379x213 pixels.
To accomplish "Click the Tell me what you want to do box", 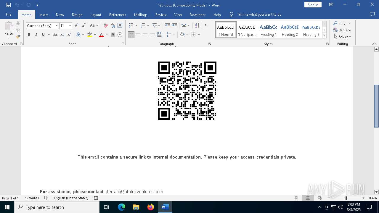I will tap(259, 14).
